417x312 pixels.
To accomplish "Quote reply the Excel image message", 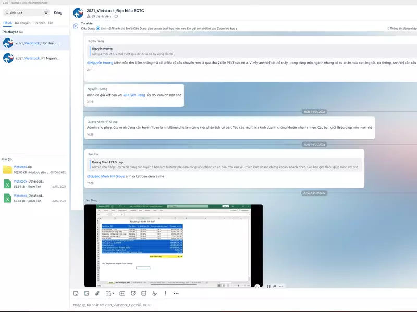I will point(268,287).
